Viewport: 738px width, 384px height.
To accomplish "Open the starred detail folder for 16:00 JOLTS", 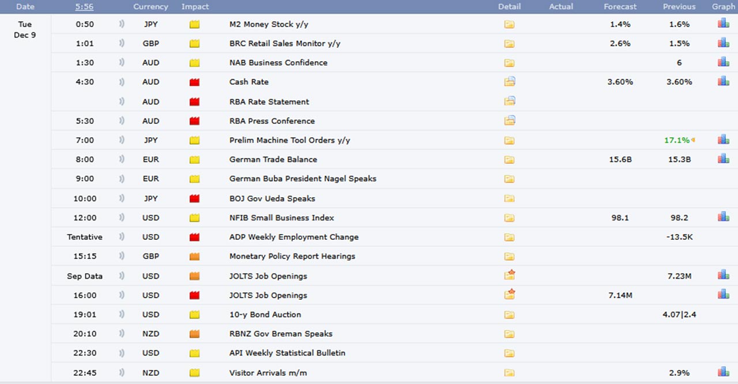I will (x=509, y=295).
